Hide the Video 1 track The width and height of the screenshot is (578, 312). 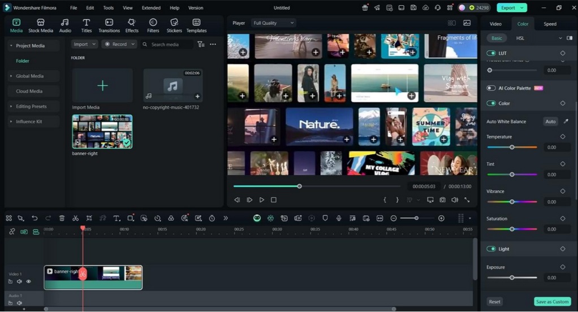point(29,281)
